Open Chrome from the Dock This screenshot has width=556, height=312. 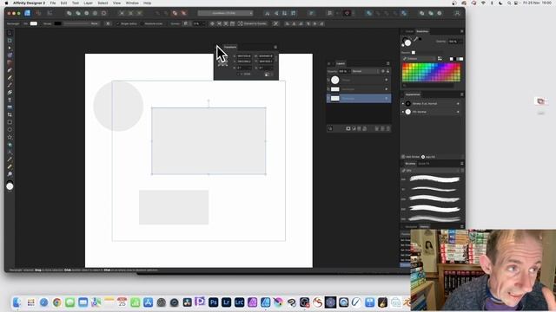click(56, 302)
